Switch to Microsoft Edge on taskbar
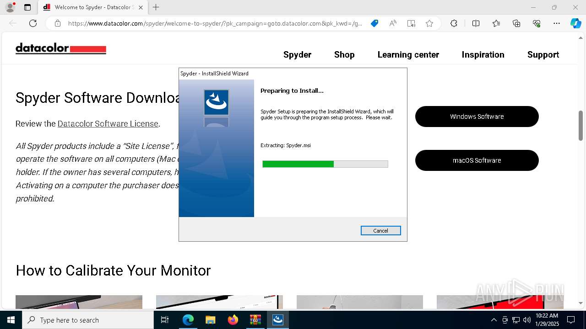 [188, 320]
